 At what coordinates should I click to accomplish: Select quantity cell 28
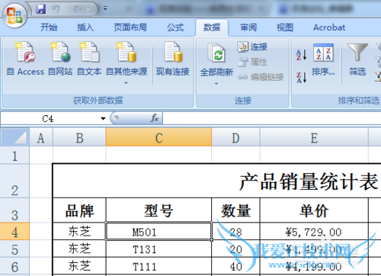(235, 231)
